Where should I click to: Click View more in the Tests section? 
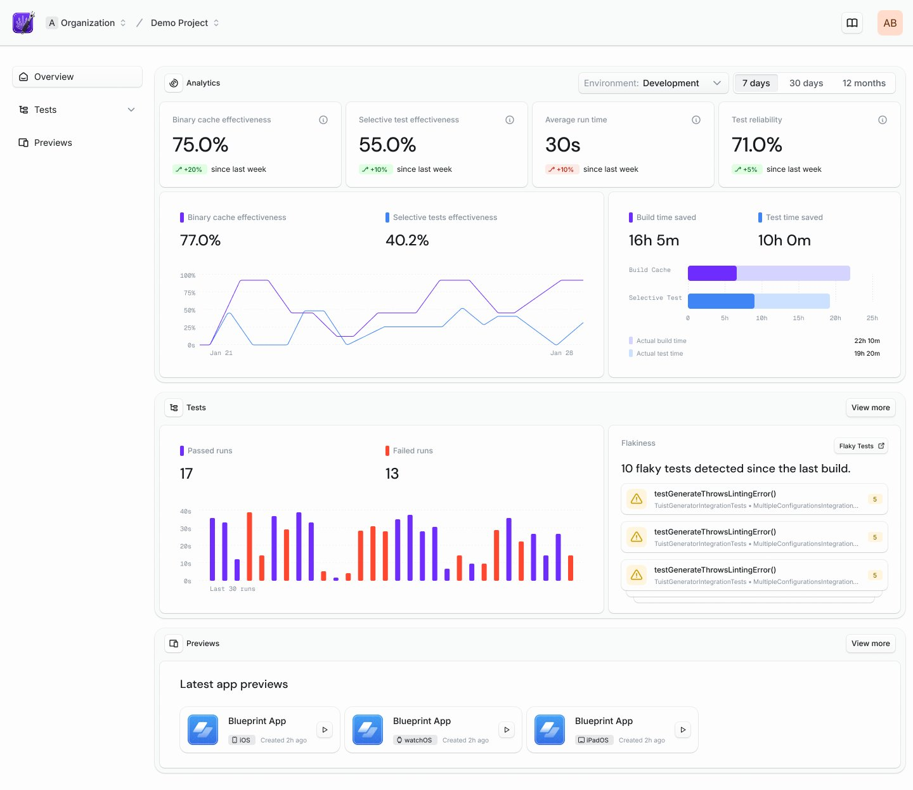pyautogui.click(x=871, y=408)
